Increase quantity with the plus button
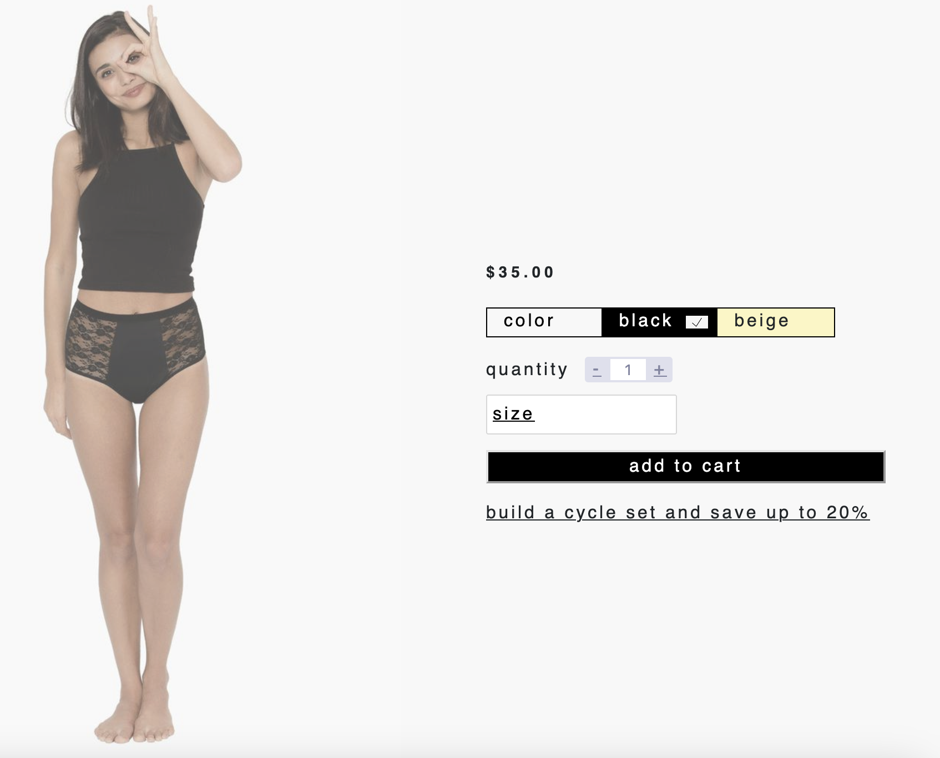 point(659,370)
